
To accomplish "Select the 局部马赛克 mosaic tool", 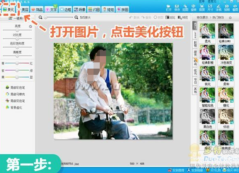I will 15,94.
